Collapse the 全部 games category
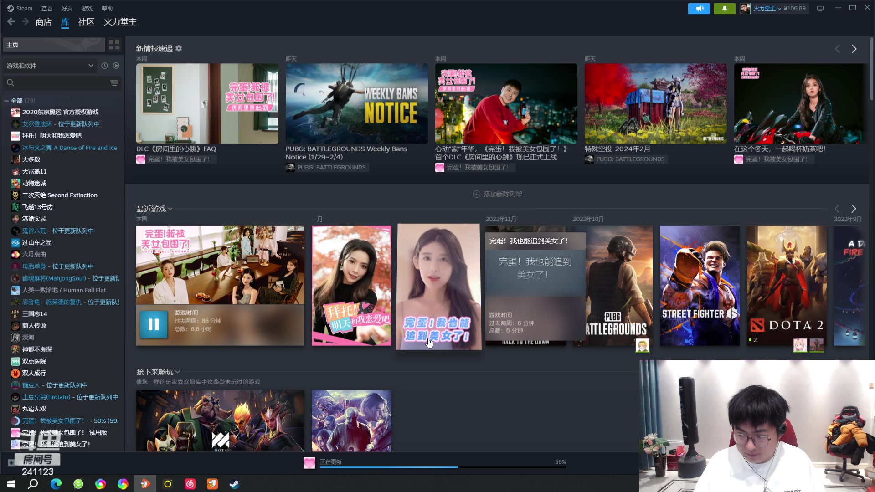The width and height of the screenshot is (875, 492). pyautogui.click(x=6, y=101)
